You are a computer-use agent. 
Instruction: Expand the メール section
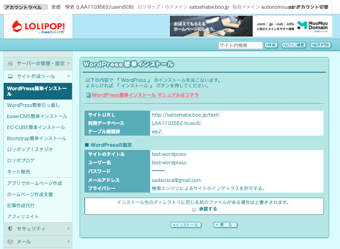coord(68,242)
